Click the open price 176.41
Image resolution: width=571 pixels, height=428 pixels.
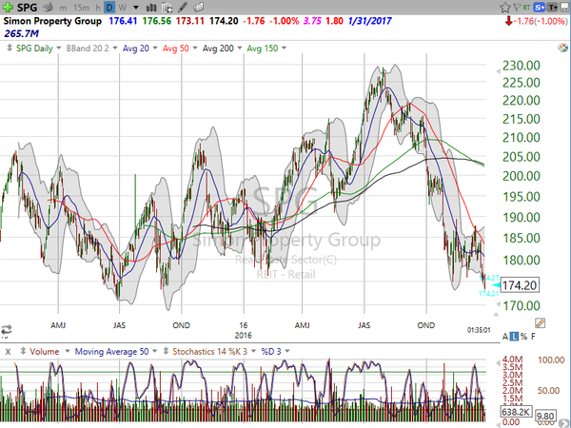[123, 21]
